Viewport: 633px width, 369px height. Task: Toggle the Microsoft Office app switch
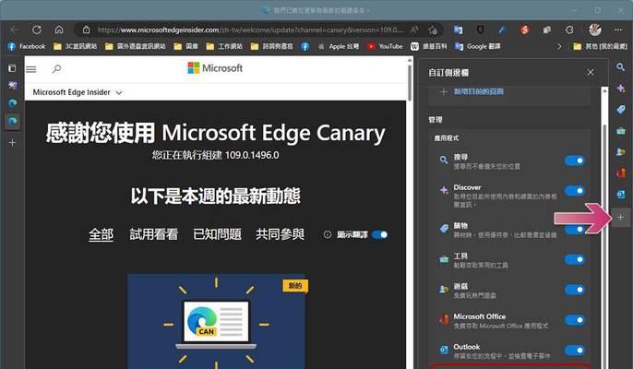(575, 320)
